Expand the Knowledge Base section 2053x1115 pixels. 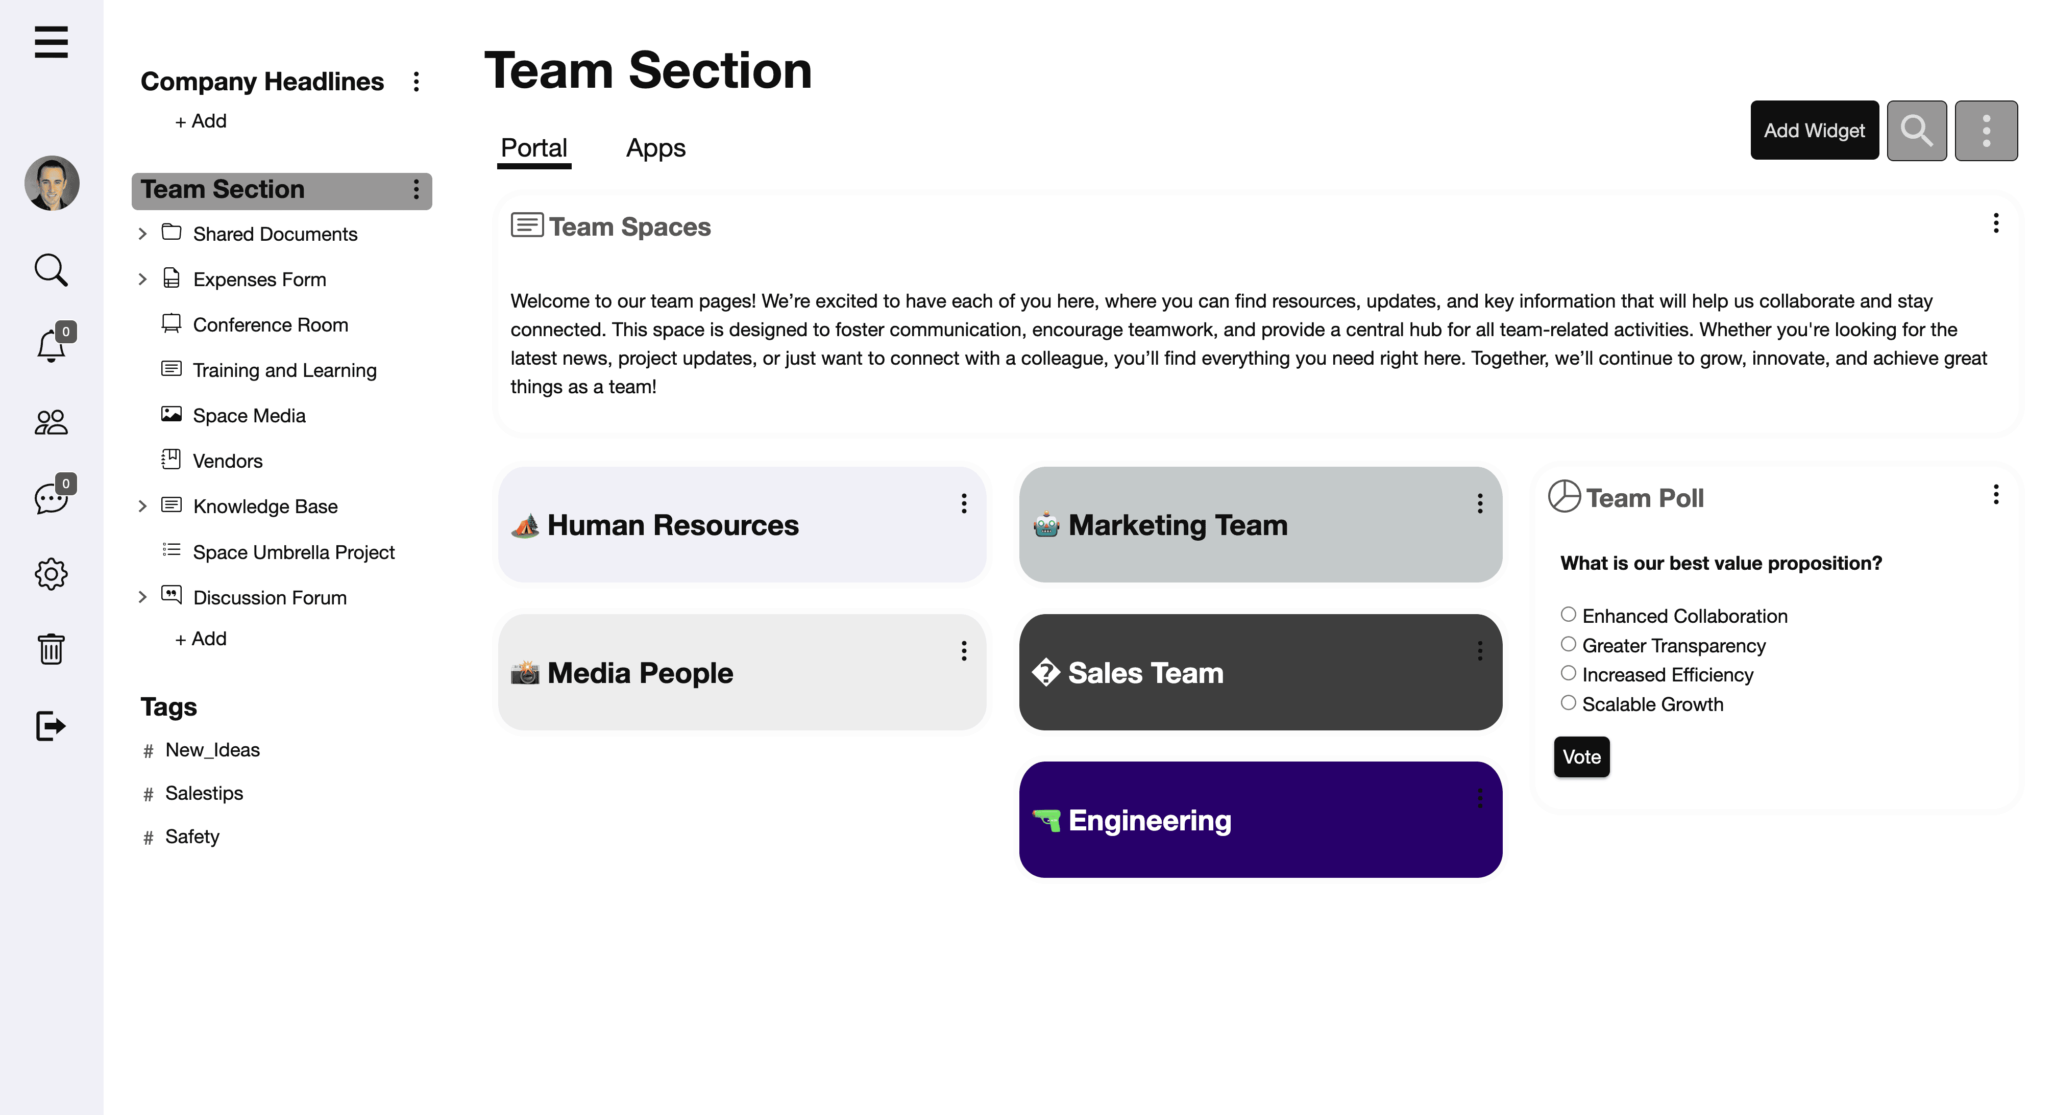point(142,506)
